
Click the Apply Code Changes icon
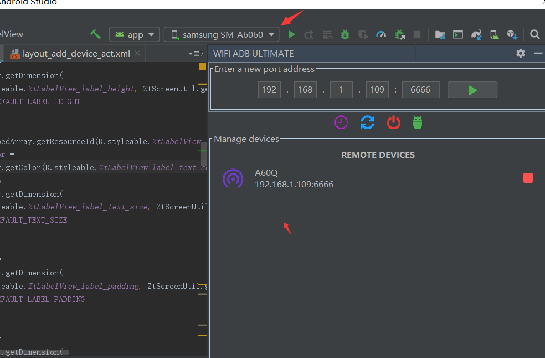click(x=327, y=35)
